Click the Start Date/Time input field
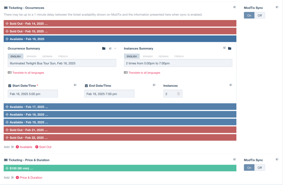Viewport: 283px width, 185px height. coord(33,94)
